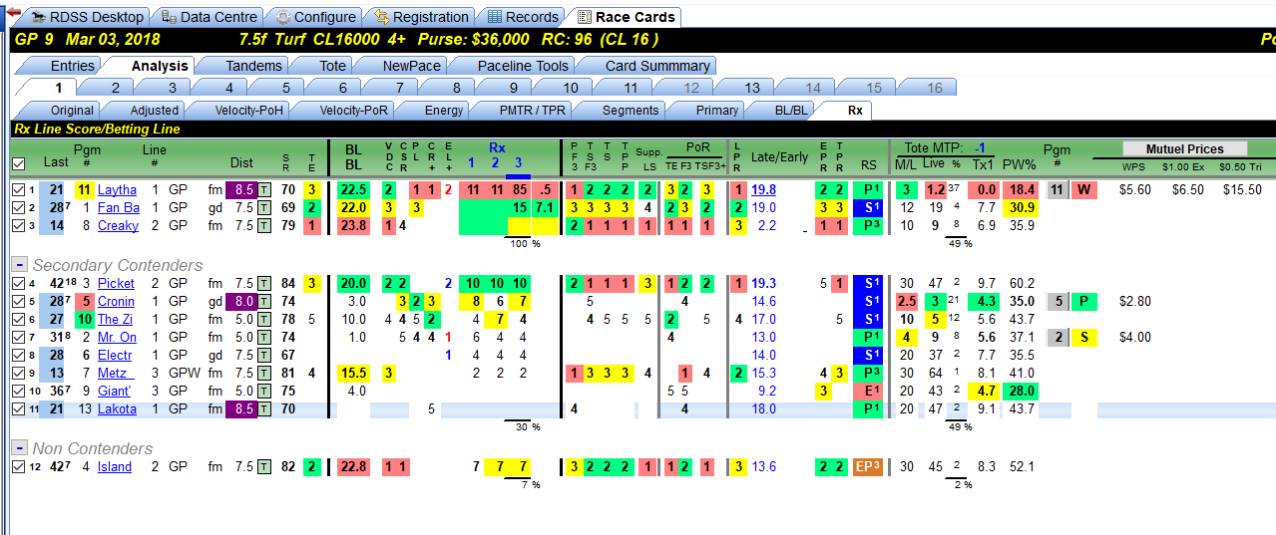1276x535 pixels.
Task: Click the RDSS Desktop horse icon
Action: pos(38,17)
